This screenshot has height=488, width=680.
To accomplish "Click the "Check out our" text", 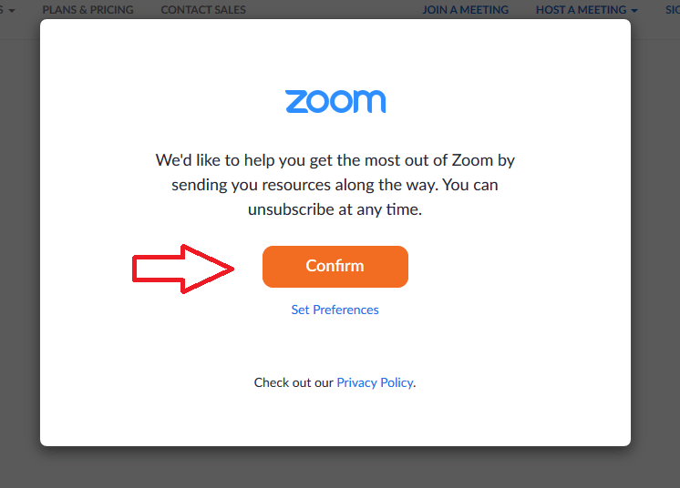I will pyautogui.click(x=294, y=383).
